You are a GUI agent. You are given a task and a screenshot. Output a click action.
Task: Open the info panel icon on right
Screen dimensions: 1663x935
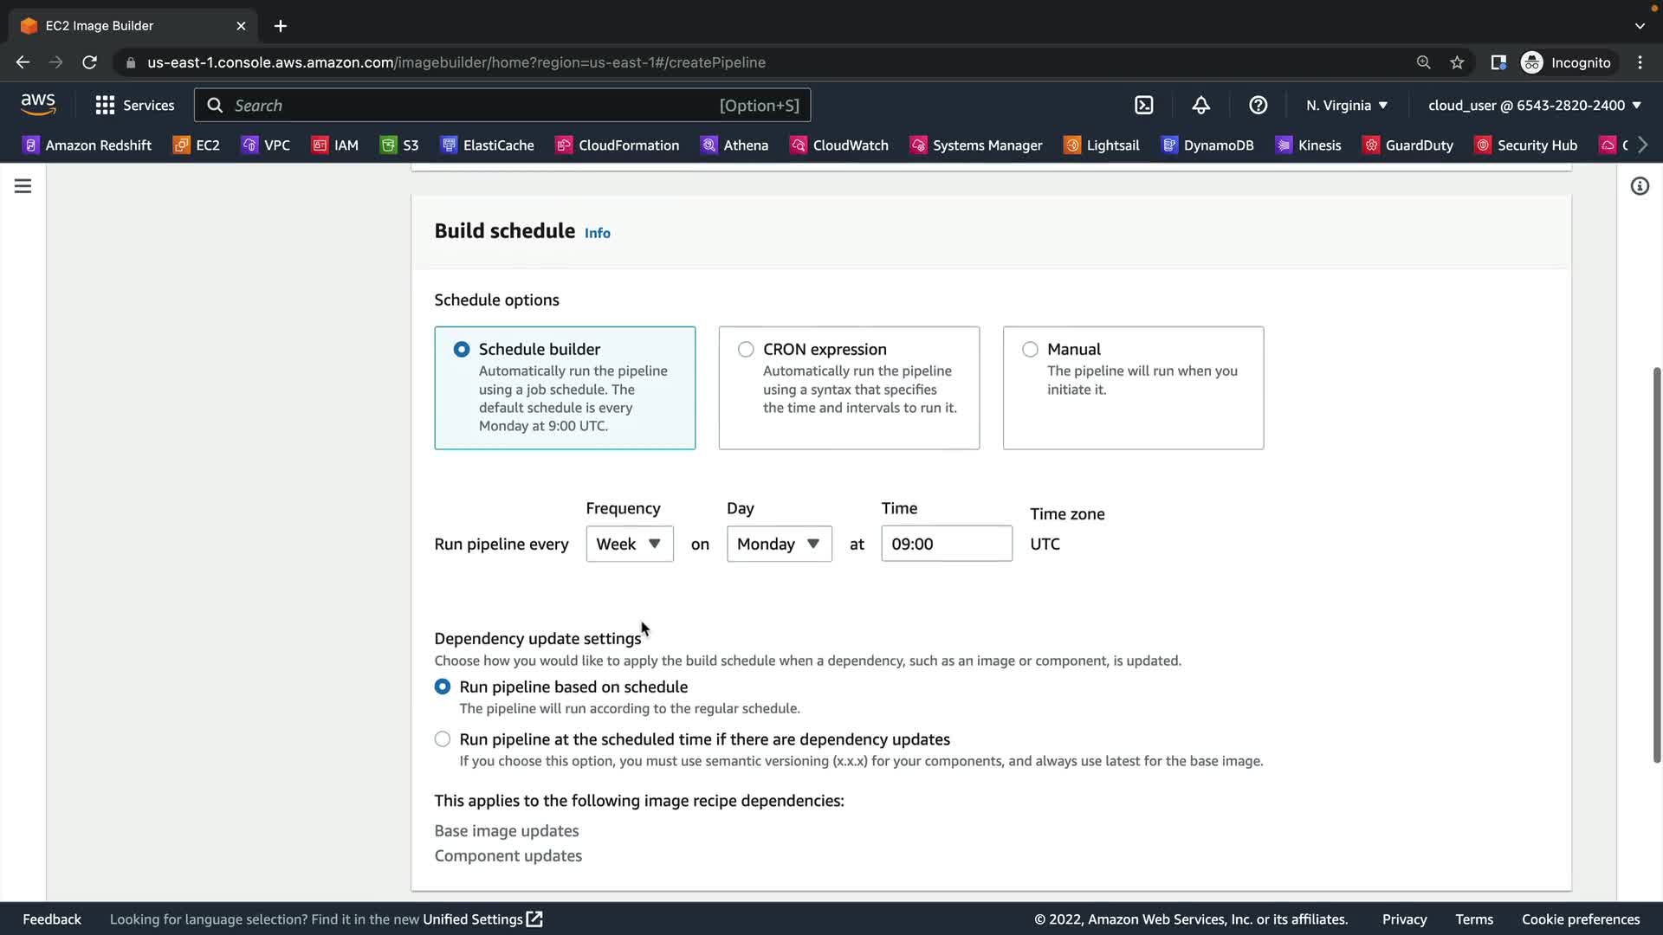click(1639, 186)
